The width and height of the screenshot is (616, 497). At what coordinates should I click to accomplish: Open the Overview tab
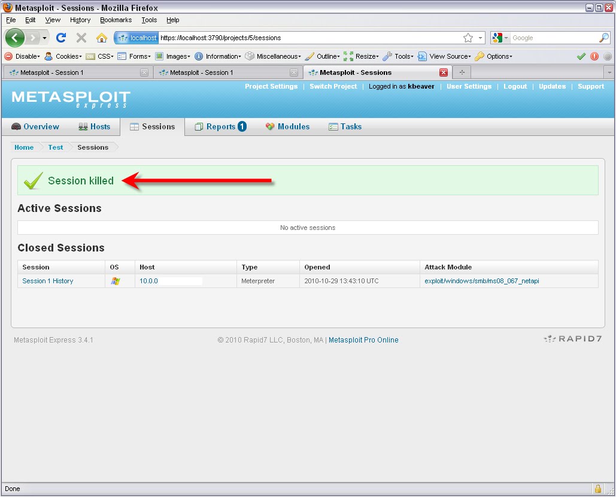point(35,126)
